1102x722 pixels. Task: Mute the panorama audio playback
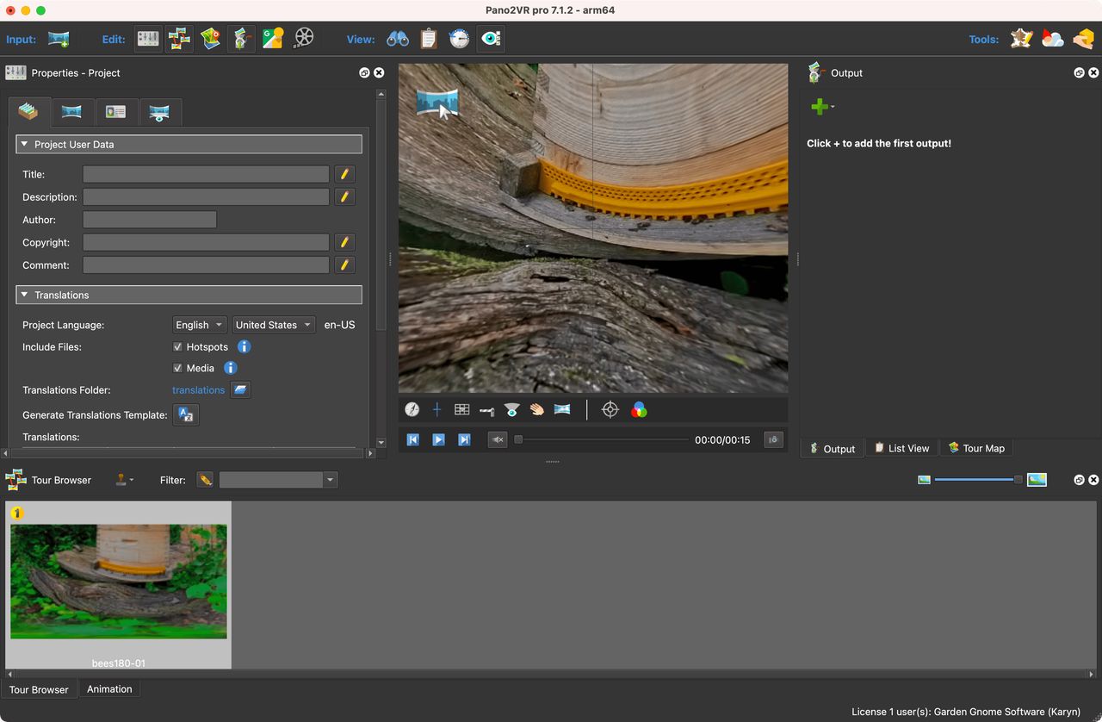pyautogui.click(x=497, y=439)
